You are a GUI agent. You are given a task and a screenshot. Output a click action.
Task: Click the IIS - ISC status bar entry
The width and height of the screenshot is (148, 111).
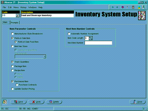click(x=9, y=109)
